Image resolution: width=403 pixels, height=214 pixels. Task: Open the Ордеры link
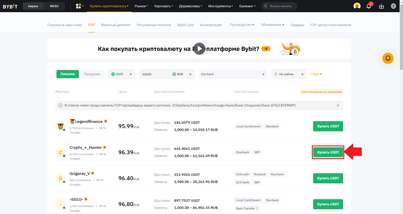(x=298, y=25)
